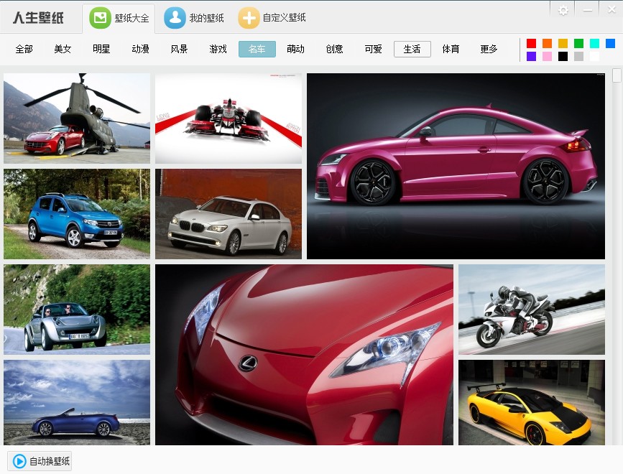623x474 pixels.
Task: Open the yellow Lamborghini wallpaper thumbnail
Action: tap(531, 402)
